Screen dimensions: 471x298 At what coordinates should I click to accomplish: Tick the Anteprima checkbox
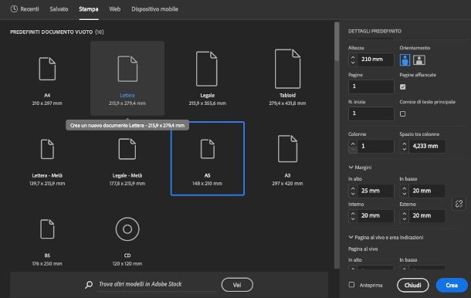point(351,284)
